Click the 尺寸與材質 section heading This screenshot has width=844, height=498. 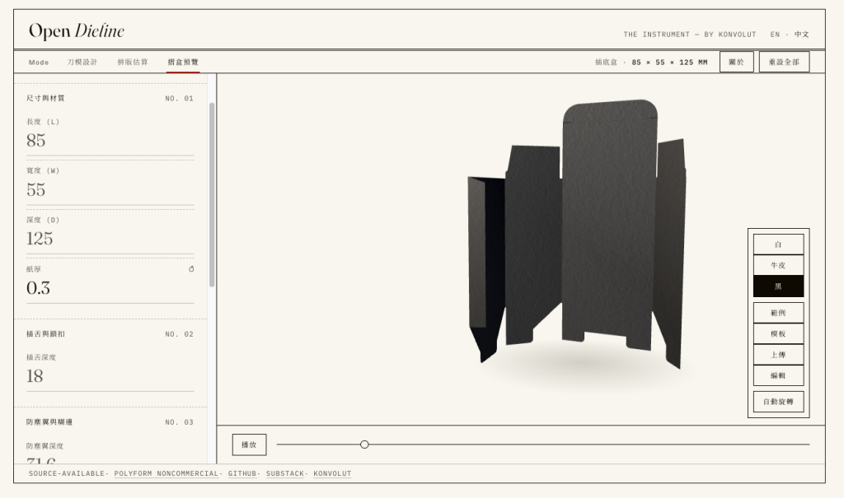[x=45, y=99]
